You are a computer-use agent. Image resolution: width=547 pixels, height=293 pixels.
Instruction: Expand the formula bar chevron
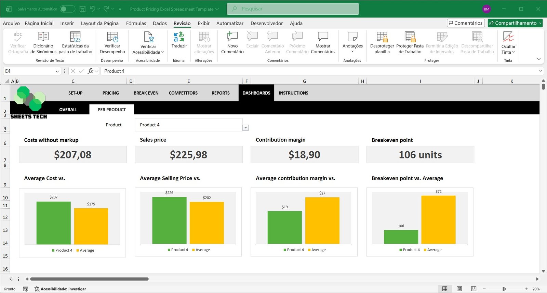point(541,71)
